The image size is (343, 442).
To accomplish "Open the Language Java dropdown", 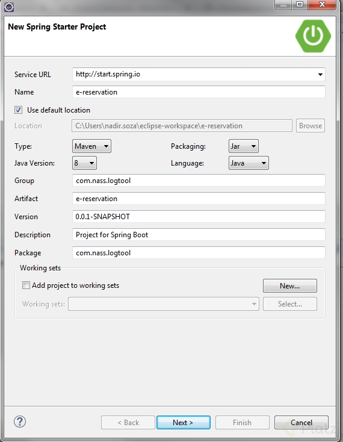I will (x=249, y=163).
